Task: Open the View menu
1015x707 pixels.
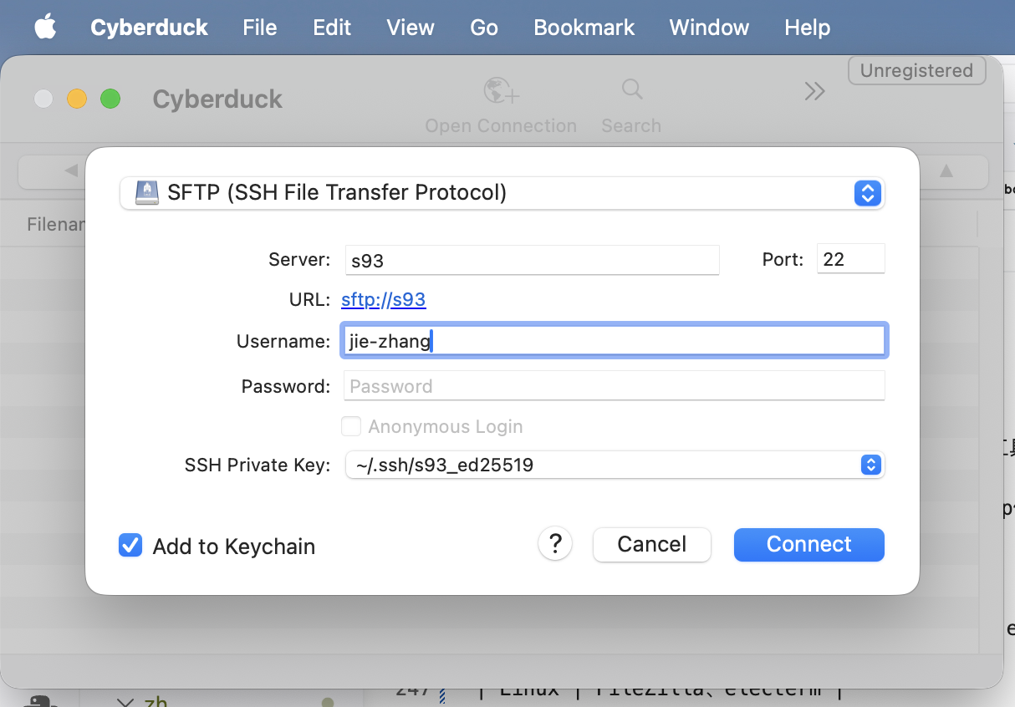Action: pyautogui.click(x=411, y=28)
